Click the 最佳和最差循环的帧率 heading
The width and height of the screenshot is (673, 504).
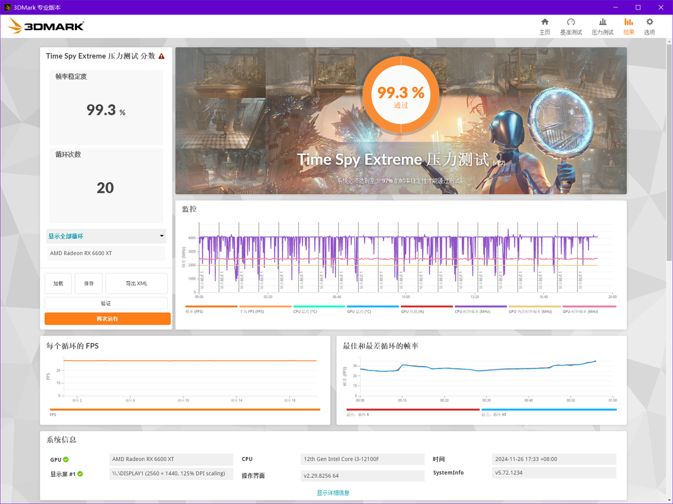380,346
